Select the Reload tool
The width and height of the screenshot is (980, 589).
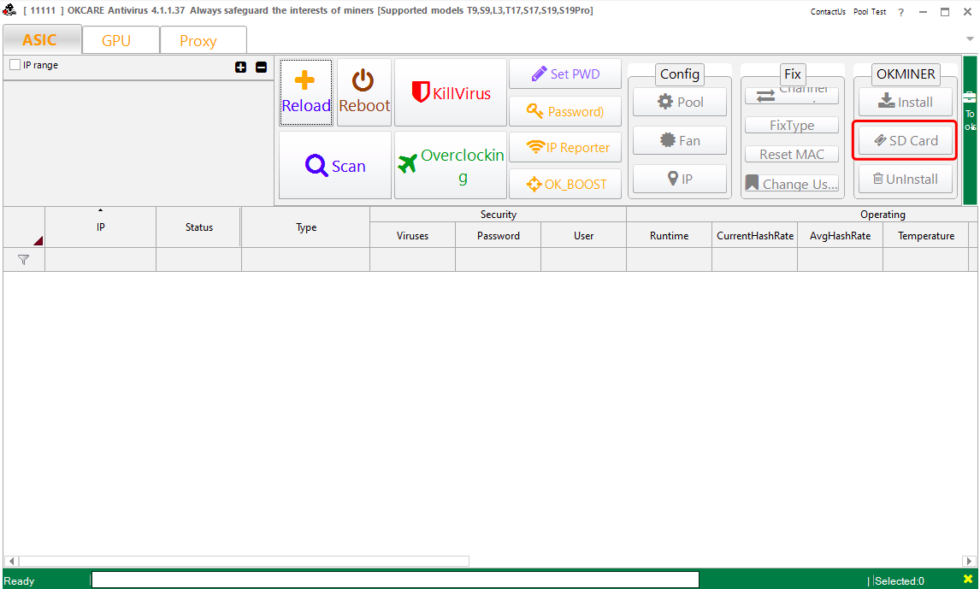(305, 91)
